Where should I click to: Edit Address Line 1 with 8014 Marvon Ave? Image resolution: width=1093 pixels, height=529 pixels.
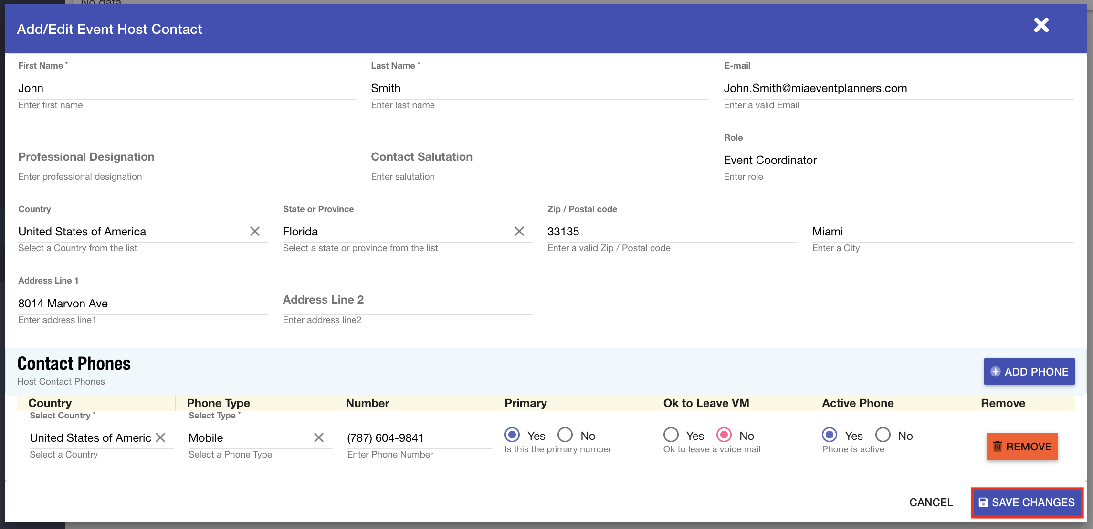(143, 304)
